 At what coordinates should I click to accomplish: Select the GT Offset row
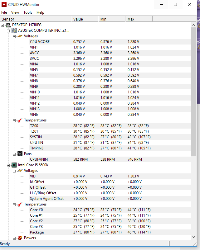(110, 187)
